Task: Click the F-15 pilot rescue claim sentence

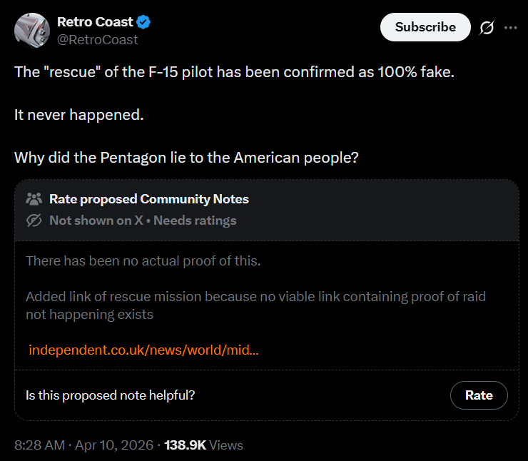Action: point(234,72)
